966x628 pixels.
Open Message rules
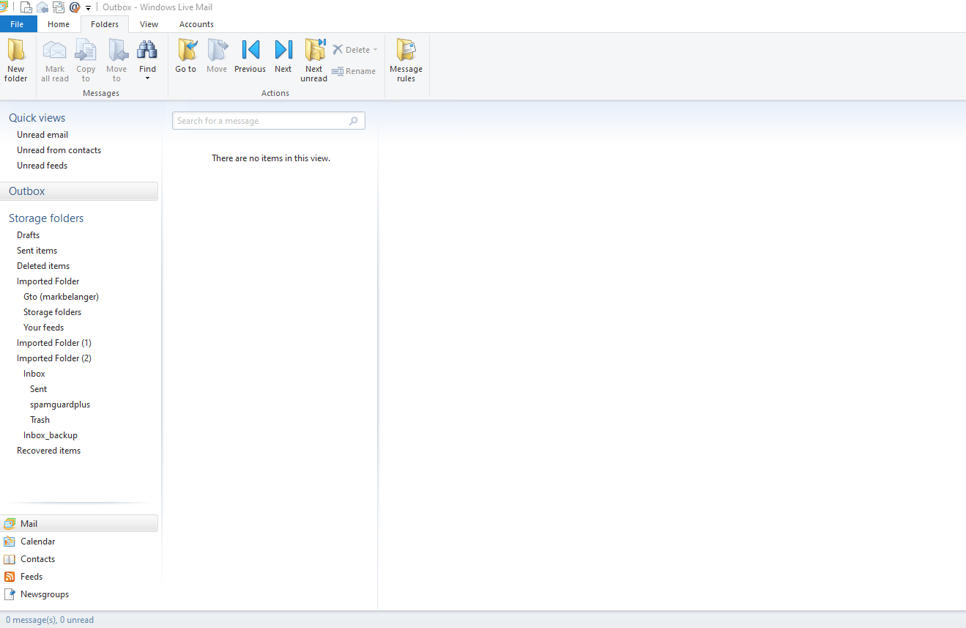(406, 61)
